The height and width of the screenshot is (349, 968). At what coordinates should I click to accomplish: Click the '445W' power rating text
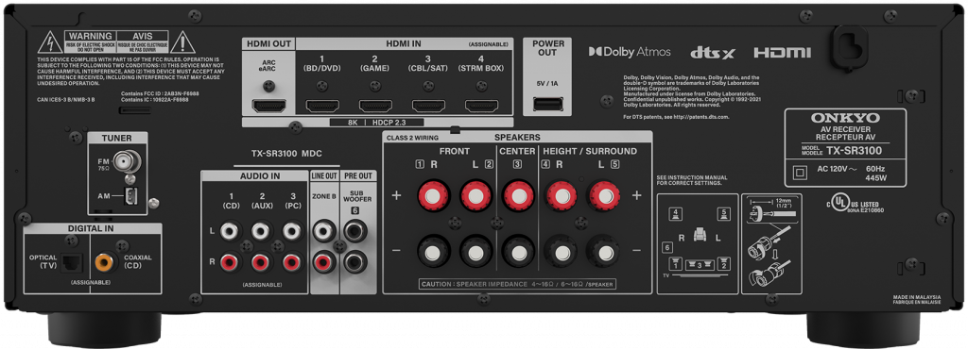(x=876, y=178)
